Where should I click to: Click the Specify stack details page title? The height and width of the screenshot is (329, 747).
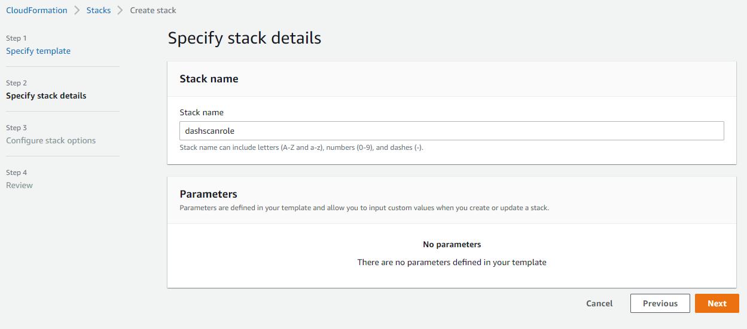tap(244, 38)
